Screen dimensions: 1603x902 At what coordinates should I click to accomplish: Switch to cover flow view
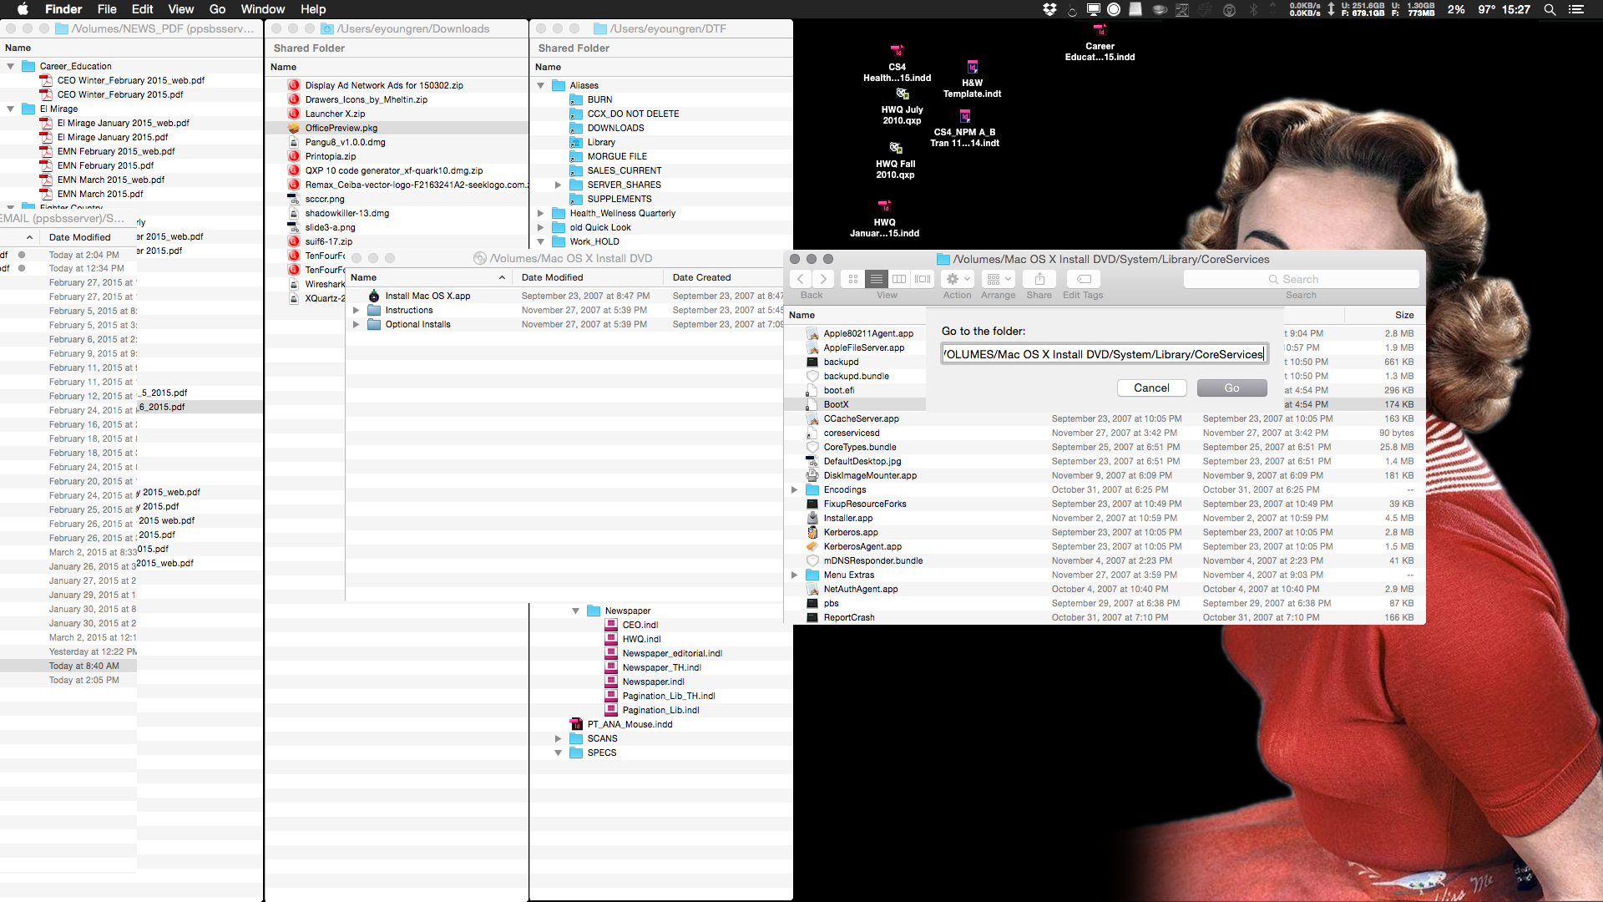tap(922, 279)
